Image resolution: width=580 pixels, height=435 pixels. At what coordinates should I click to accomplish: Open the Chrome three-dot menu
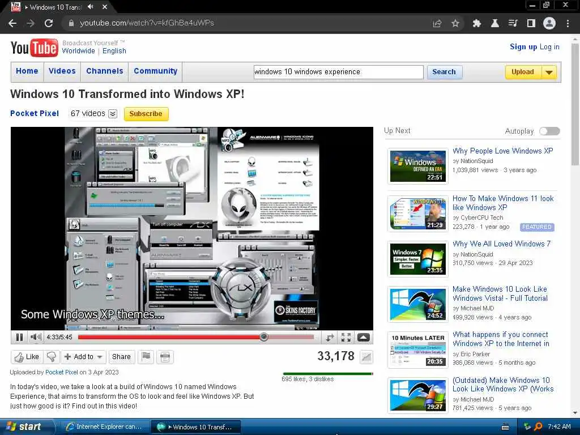pos(568,23)
